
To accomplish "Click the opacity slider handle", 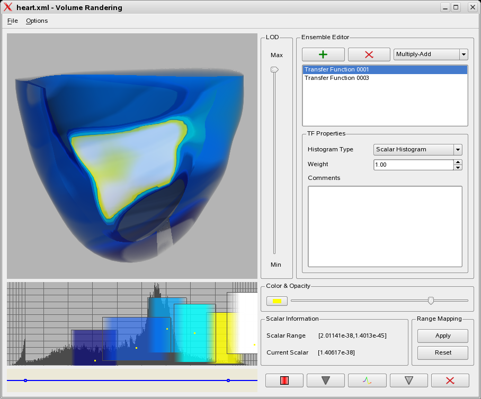I will [431, 301].
